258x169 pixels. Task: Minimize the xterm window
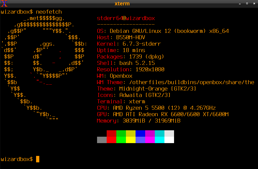240,3
